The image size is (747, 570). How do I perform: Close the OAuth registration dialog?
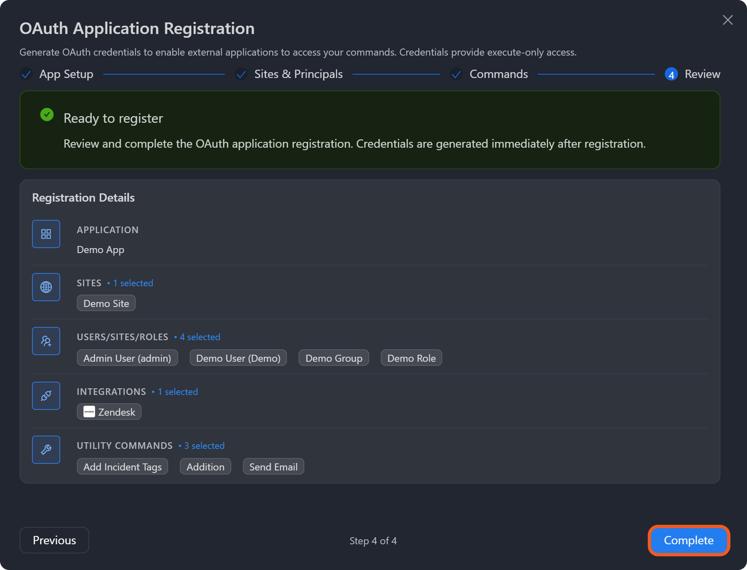pyautogui.click(x=727, y=20)
